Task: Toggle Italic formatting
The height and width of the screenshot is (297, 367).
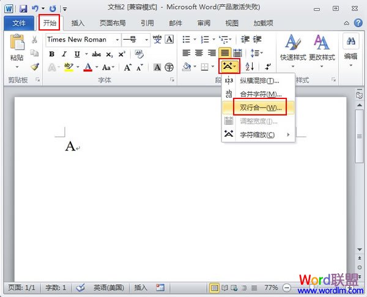Action: pyautogui.click(x=64, y=54)
